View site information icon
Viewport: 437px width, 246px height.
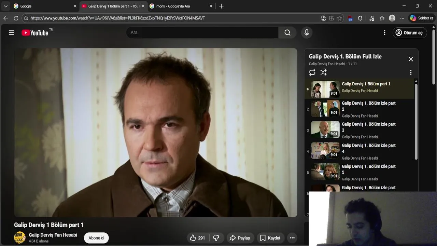[x=26, y=18]
